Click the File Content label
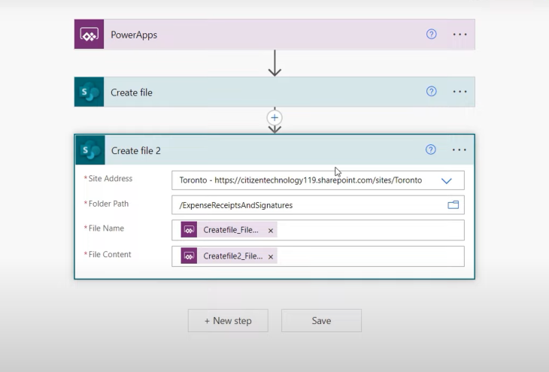549x372 pixels. pos(110,255)
